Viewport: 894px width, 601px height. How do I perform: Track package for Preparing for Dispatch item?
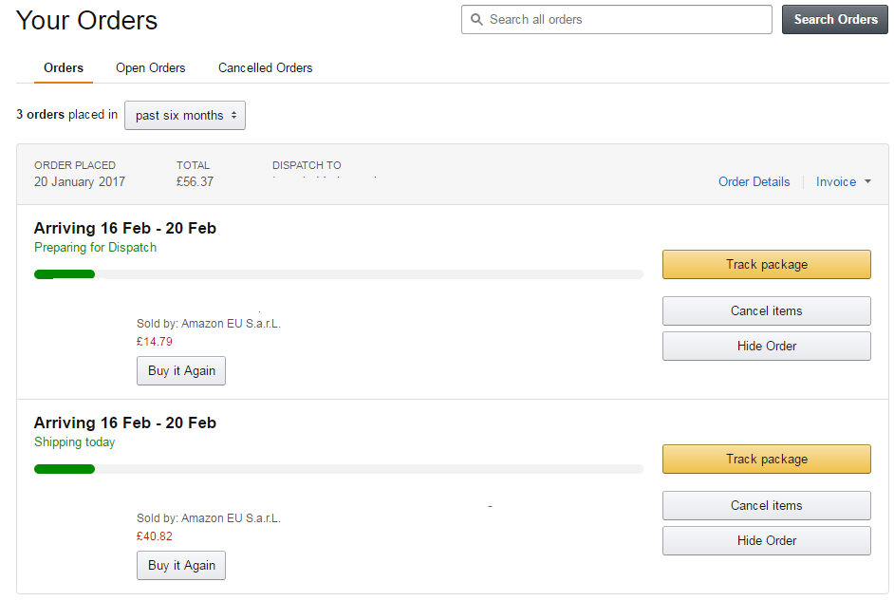tap(766, 265)
